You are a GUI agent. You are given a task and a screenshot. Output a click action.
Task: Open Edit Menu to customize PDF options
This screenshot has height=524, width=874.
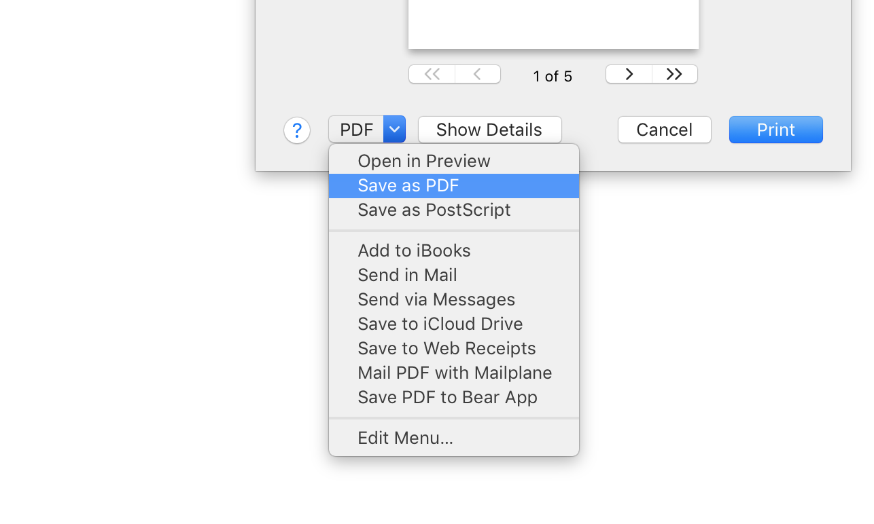[405, 438]
